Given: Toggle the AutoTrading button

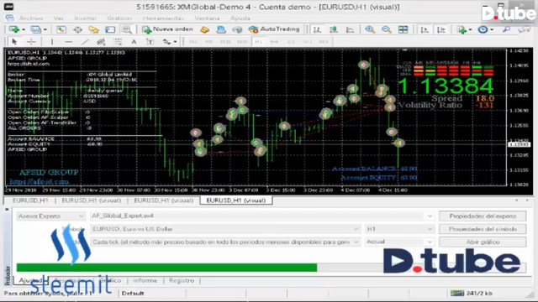Looking at the screenshot, I should click(274, 29).
